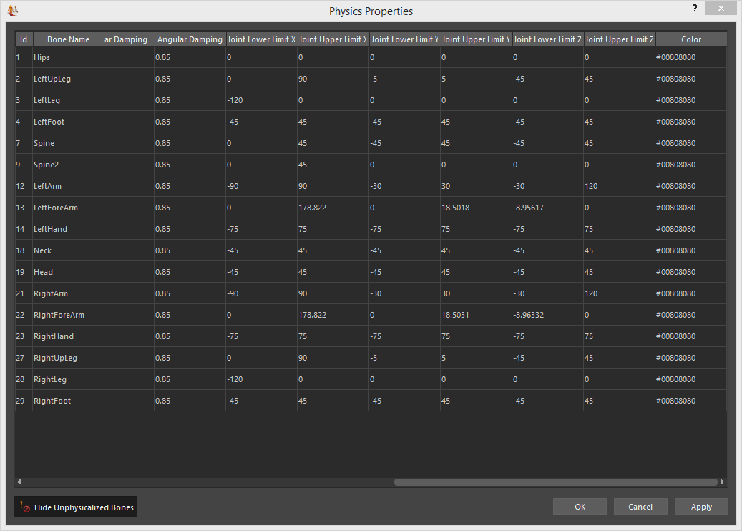Viewport: 742px width, 531px height.
Task: Click the Joint Lower Limit Y header
Action: [404, 39]
